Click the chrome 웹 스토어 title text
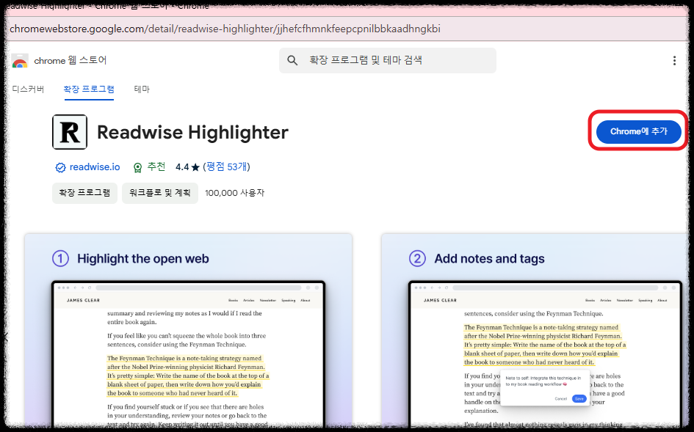Screen dimensions: 694x432 (71, 61)
